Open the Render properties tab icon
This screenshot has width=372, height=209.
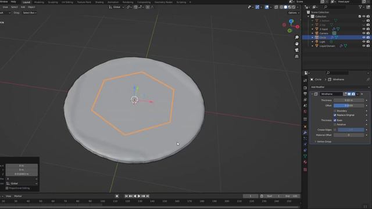[305, 88]
